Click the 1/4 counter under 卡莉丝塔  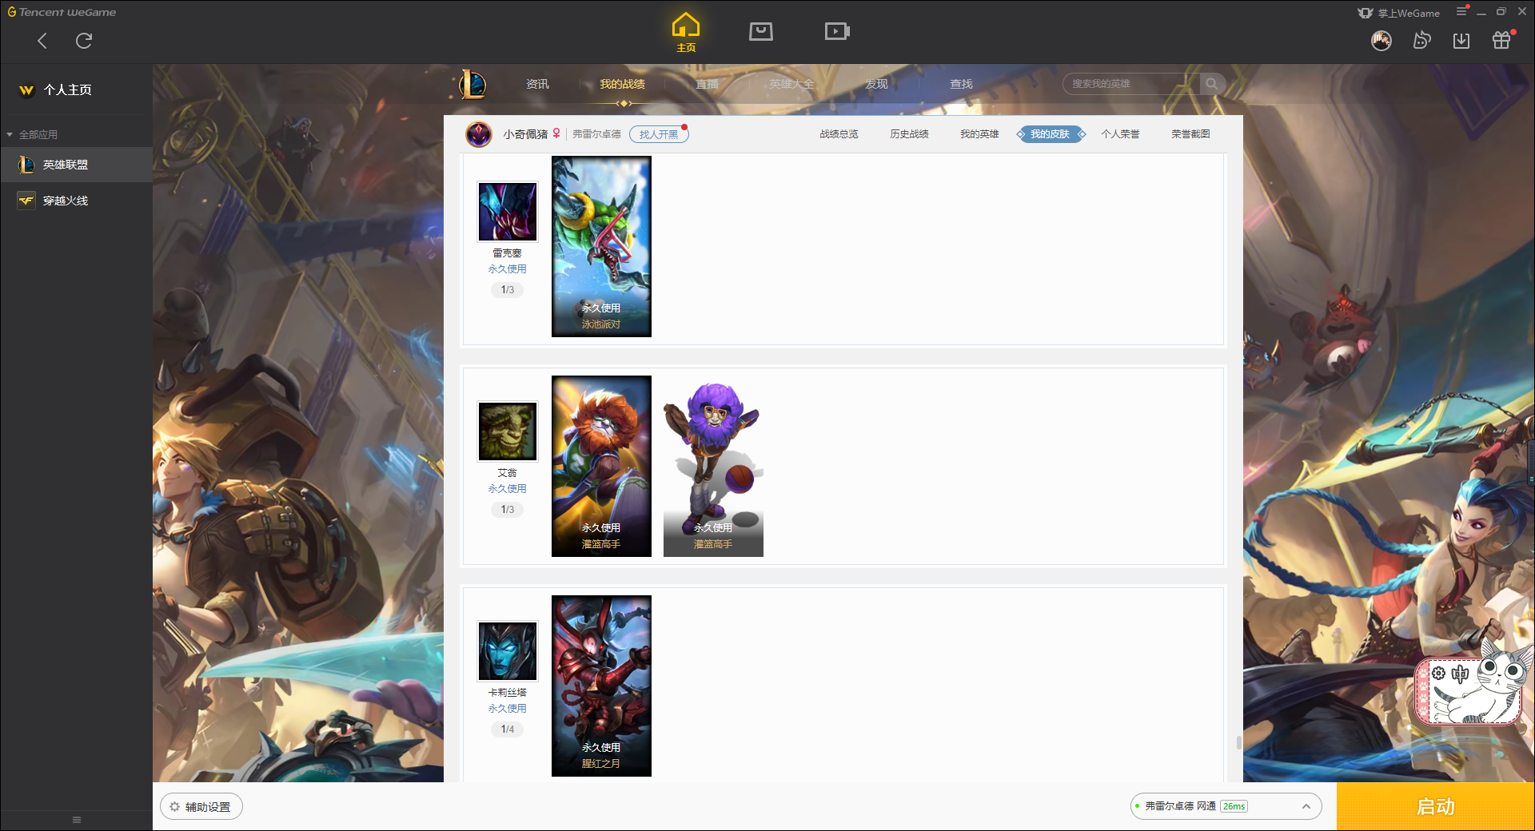(508, 730)
